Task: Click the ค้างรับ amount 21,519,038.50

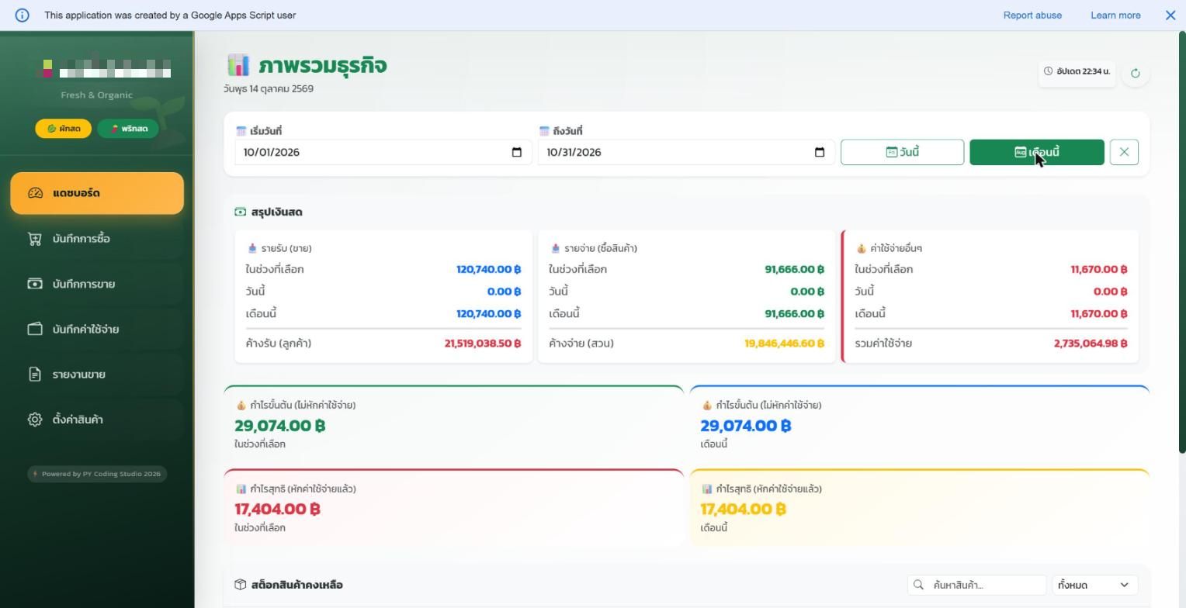Action: (x=483, y=344)
